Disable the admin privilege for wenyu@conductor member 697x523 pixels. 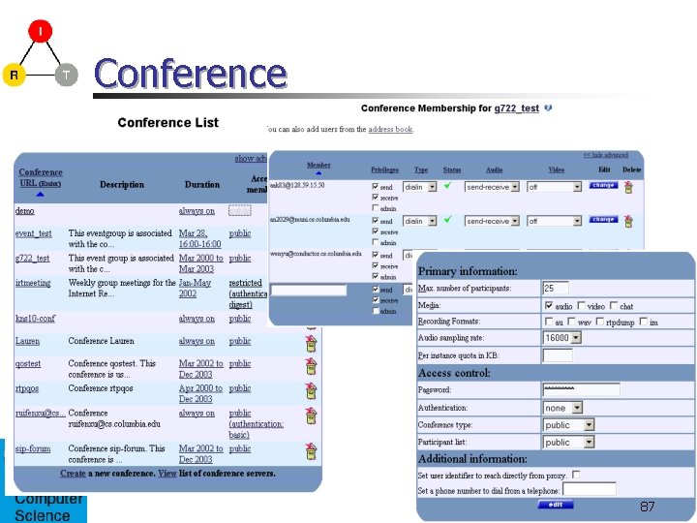376,276
